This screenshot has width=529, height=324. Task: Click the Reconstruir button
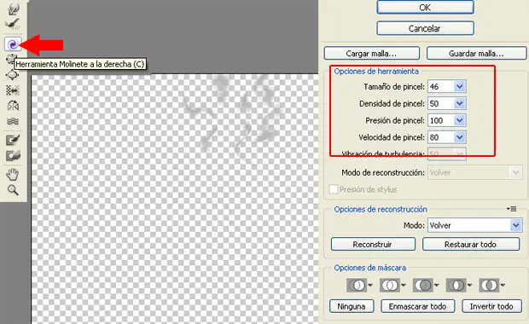(x=373, y=244)
